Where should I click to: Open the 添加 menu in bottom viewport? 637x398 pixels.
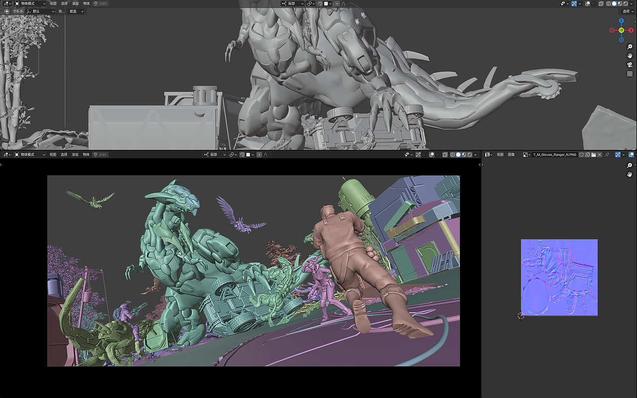pyautogui.click(x=75, y=154)
